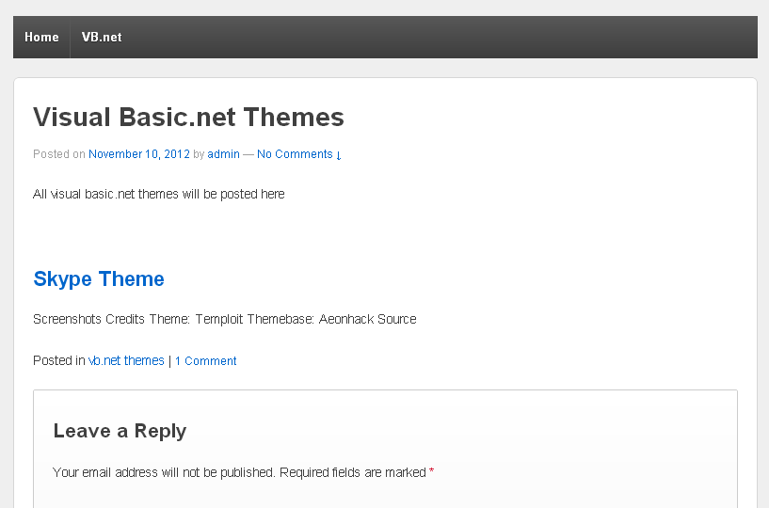
Task: Visit the admin author link
Action: [x=224, y=154]
